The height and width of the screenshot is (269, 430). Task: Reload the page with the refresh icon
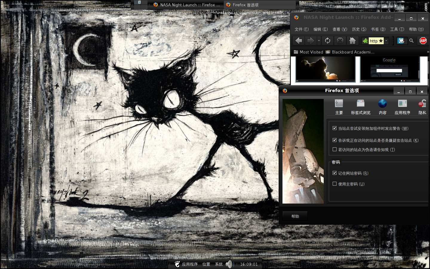pos(328,41)
